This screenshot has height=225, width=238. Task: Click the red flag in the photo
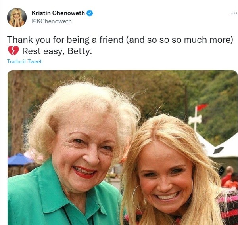(x=202, y=107)
